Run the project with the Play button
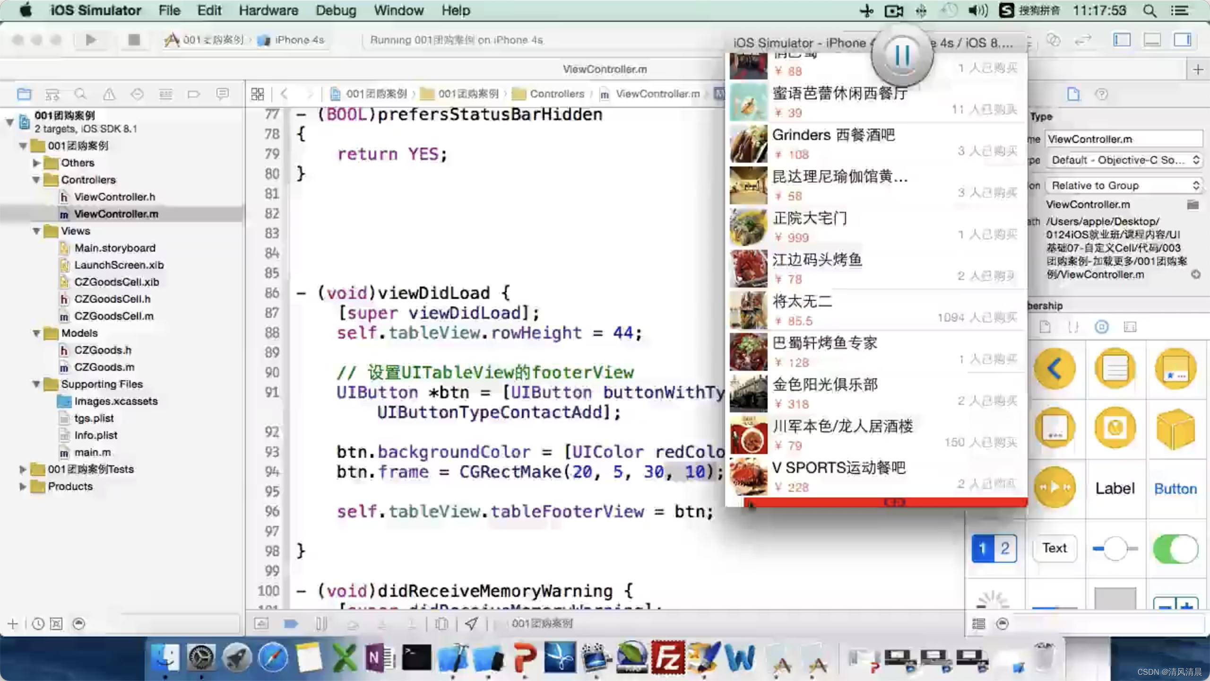The width and height of the screenshot is (1210, 681). click(x=91, y=40)
